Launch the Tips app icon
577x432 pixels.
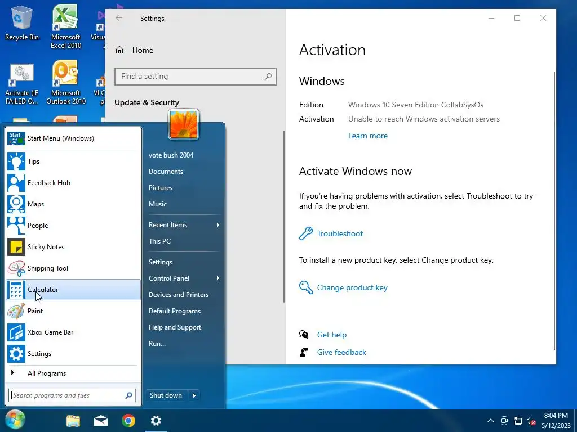16,161
